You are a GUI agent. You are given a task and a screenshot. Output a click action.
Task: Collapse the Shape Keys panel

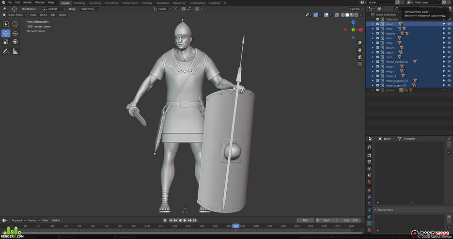point(375,210)
